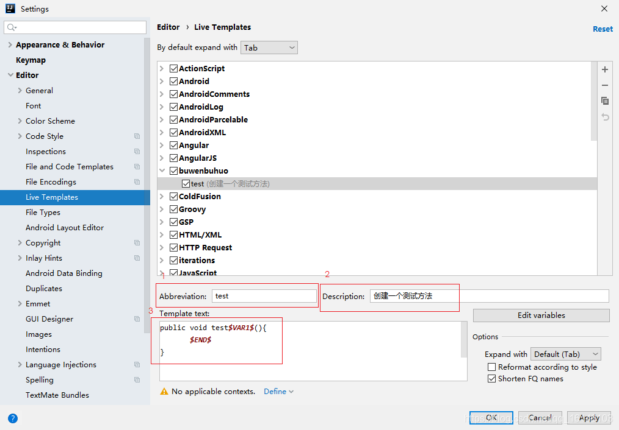The height and width of the screenshot is (430, 619).
Task: Click the template text editor scrollbar
Action: 464,339
